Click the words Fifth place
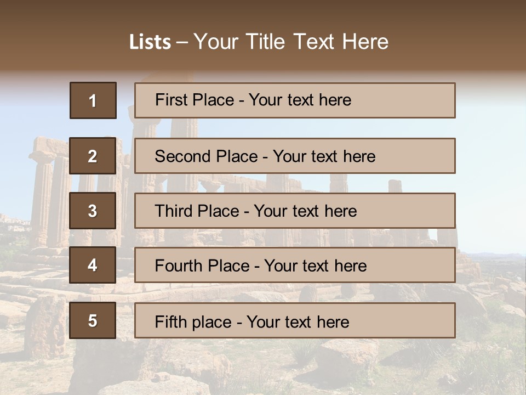Viewport: 526px width, 395px height. click(x=192, y=321)
